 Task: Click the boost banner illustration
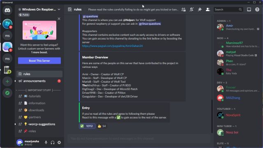click(39, 30)
